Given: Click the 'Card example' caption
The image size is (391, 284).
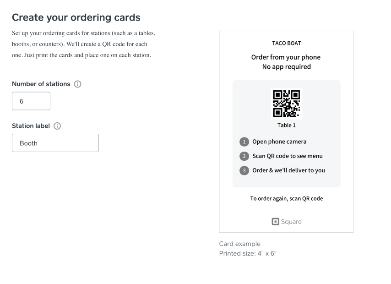Looking at the screenshot, I should pyautogui.click(x=239, y=244).
